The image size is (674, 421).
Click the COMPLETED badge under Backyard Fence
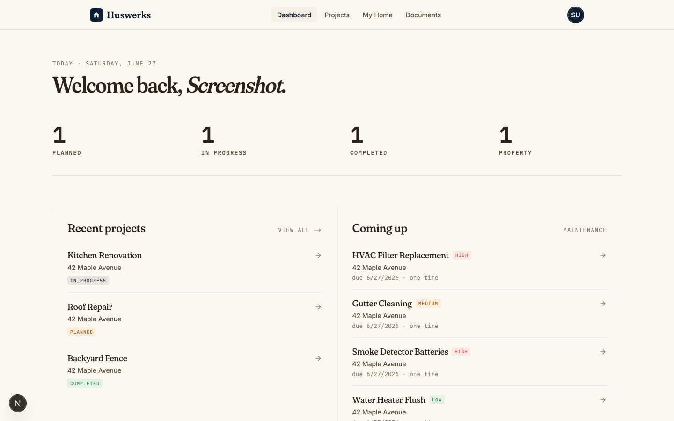point(85,384)
